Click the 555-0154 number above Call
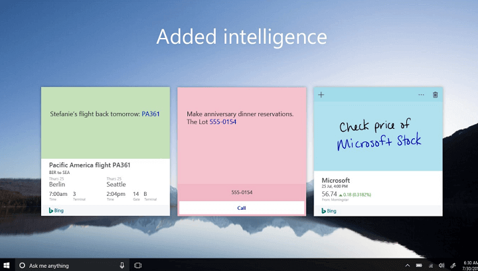Image resolution: width=478 pixels, height=271 pixels. [x=242, y=193]
